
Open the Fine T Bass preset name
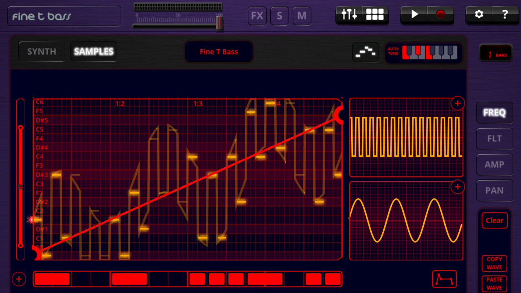pyautogui.click(x=219, y=52)
